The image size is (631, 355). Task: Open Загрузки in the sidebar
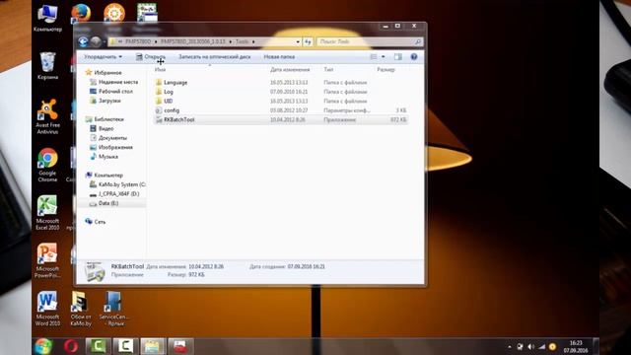[x=109, y=101]
